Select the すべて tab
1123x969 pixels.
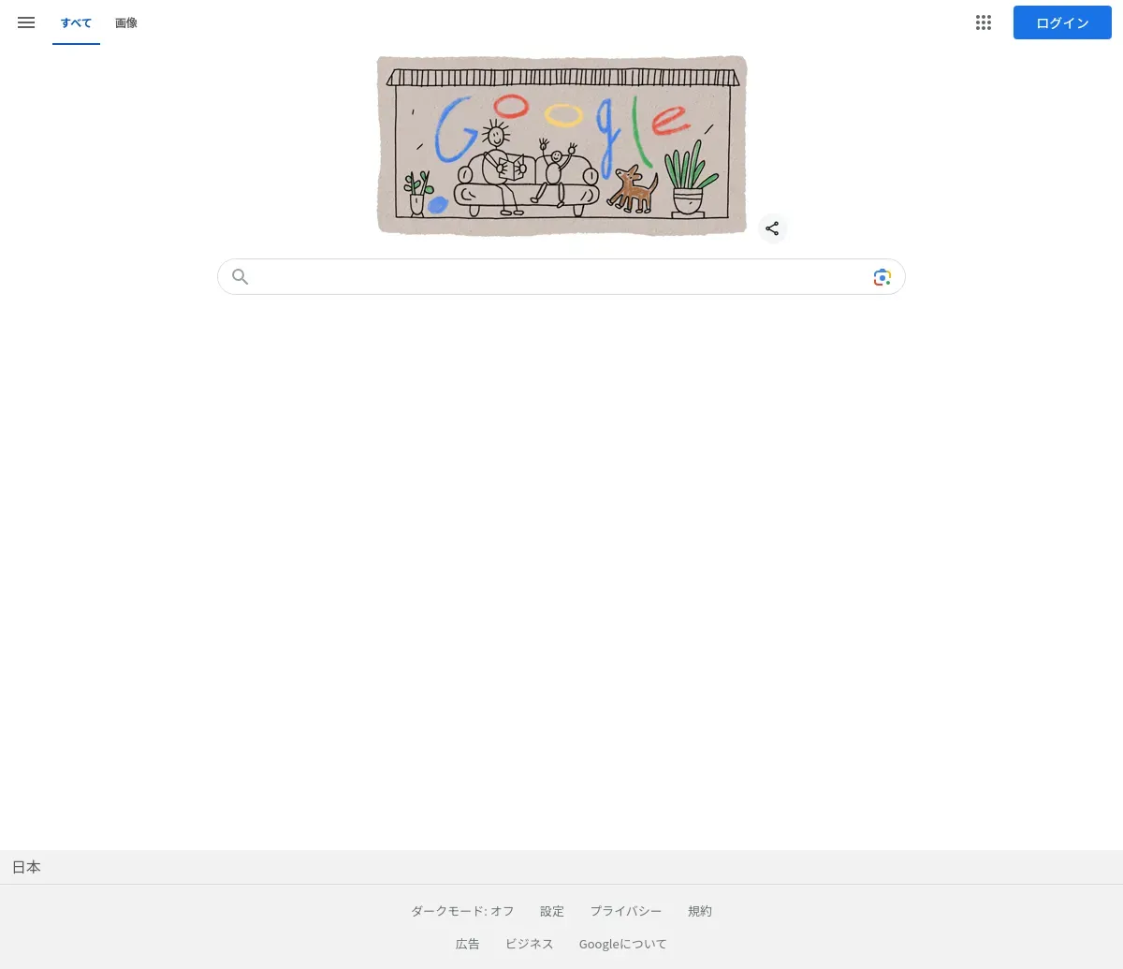coord(76,22)
